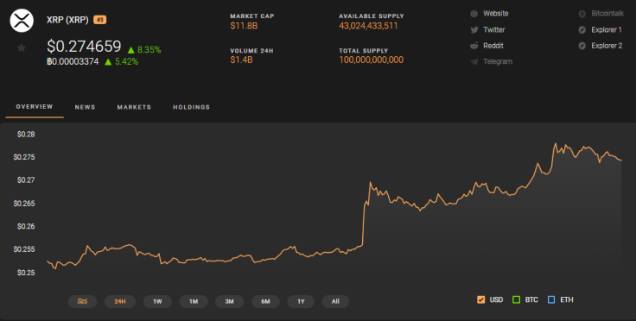
Task: Select the 24H time range
Action: coord(120,301)
